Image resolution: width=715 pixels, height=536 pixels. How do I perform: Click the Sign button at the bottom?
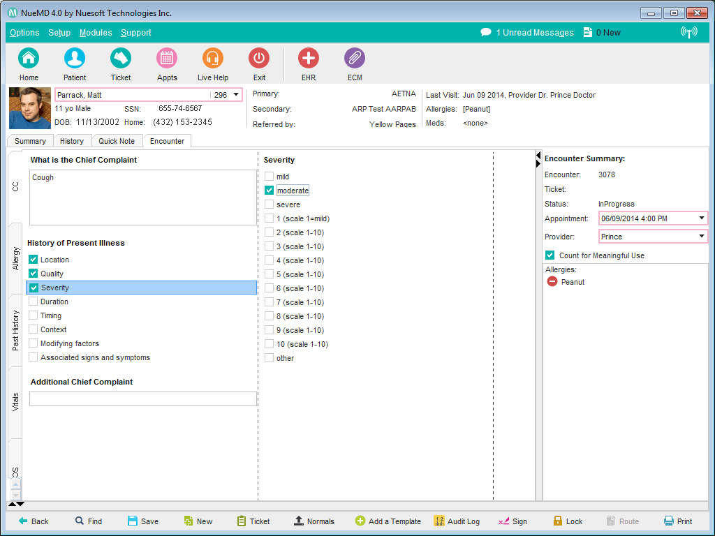[517, 521]
